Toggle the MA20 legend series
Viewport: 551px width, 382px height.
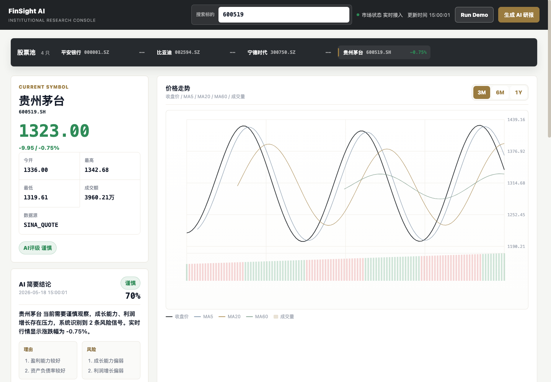coord(230,317)
